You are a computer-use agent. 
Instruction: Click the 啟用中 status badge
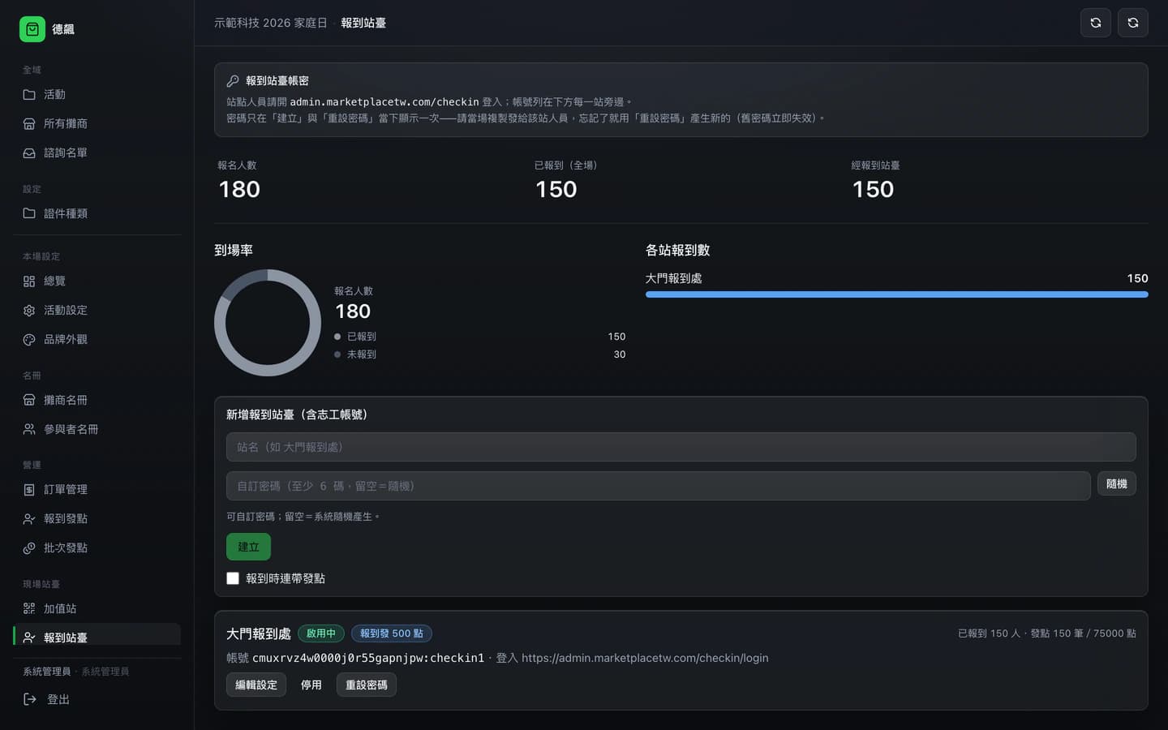pos(321,633)
